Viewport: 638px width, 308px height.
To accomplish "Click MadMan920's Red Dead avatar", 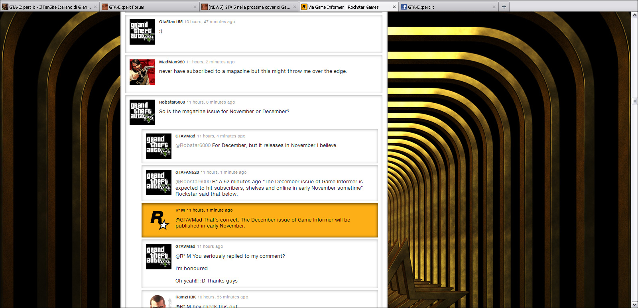I will pyautogui.click(x=142, y=72).
